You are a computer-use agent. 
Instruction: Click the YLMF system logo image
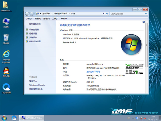click(134, 69)
